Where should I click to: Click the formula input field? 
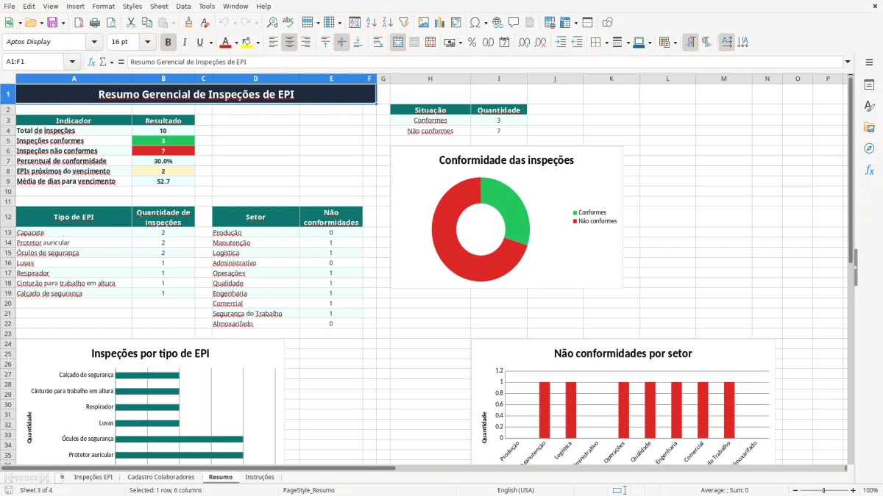(x=484, y=62)
